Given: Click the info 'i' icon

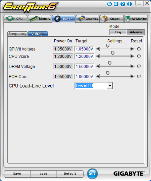Looking at the screenshot, I should pos(130,4).
